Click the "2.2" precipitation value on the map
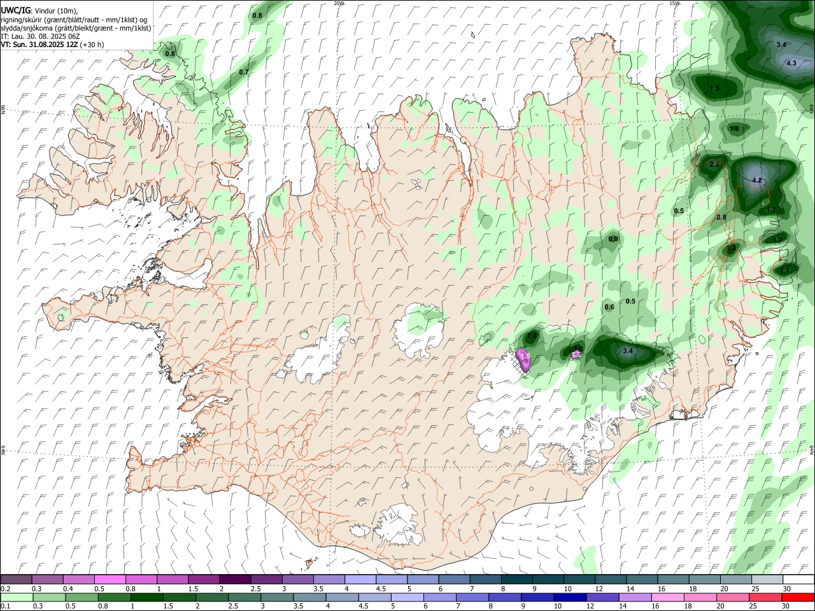This screenshot has width=815, height=611. pyautogui.click(x=714, y=164)
